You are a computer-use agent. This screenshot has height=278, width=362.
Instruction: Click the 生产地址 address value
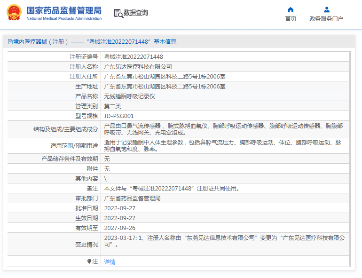tap(165, 87)
